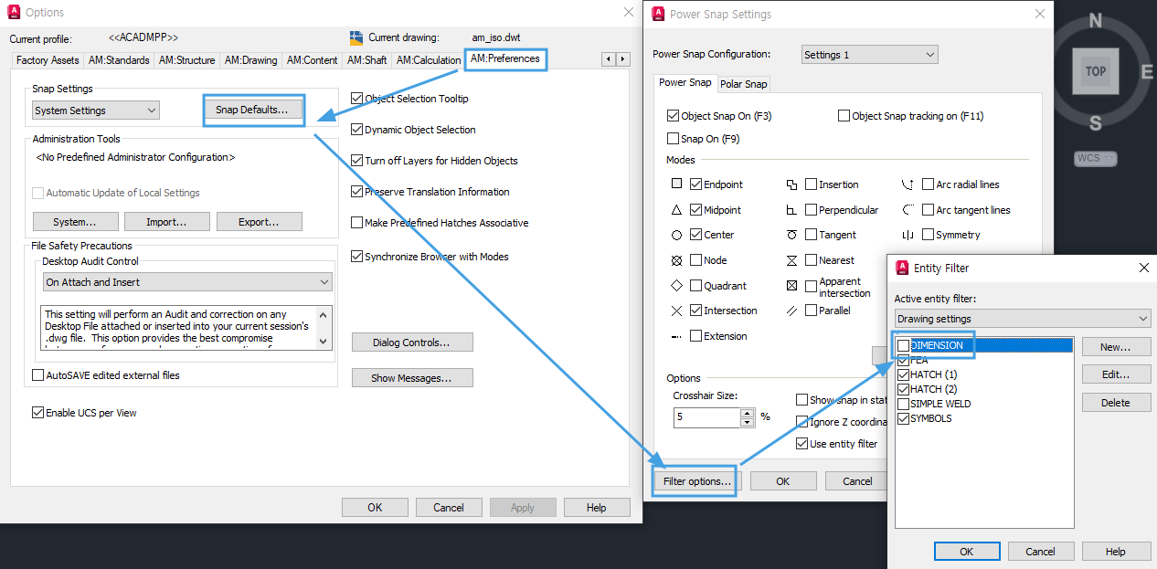Click the Export button in Administration Tools
1157x569 pixels.
pos(258,222)
